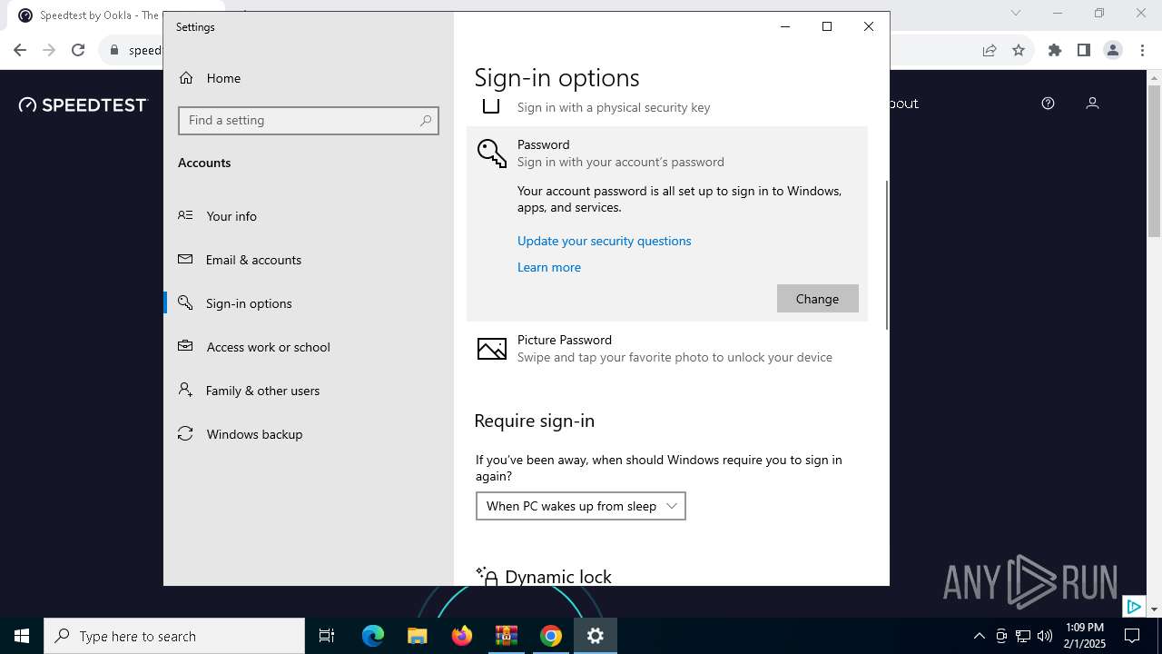The width and height of the screenshot is (1162, 654).
Task: Click the Settings window scrollbar
Action: pyautogui.click(x=886, y=254)
